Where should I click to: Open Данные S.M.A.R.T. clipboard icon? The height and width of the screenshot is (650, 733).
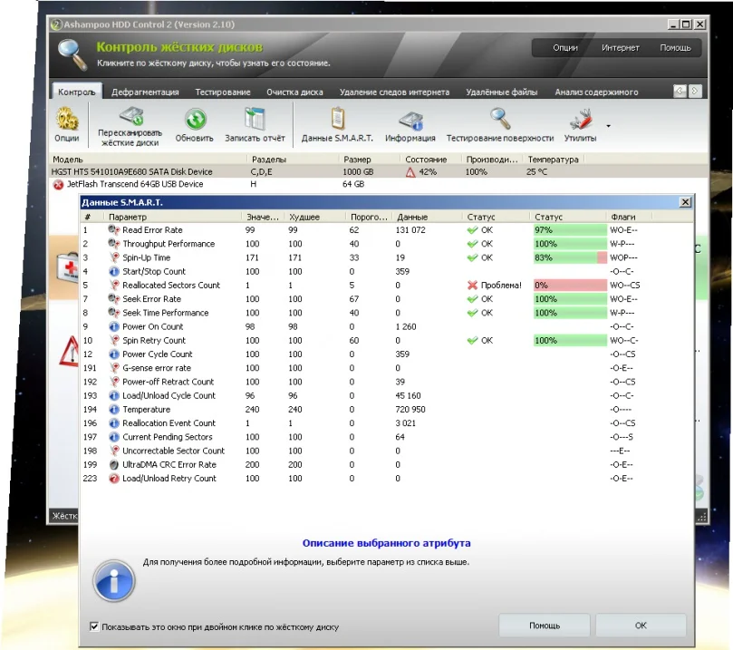[x=338, y=119]
